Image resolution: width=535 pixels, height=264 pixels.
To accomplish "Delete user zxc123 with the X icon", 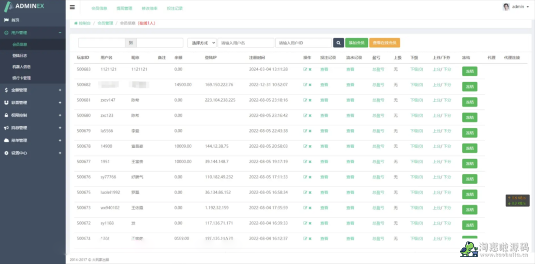I will (x=310, y=115).
